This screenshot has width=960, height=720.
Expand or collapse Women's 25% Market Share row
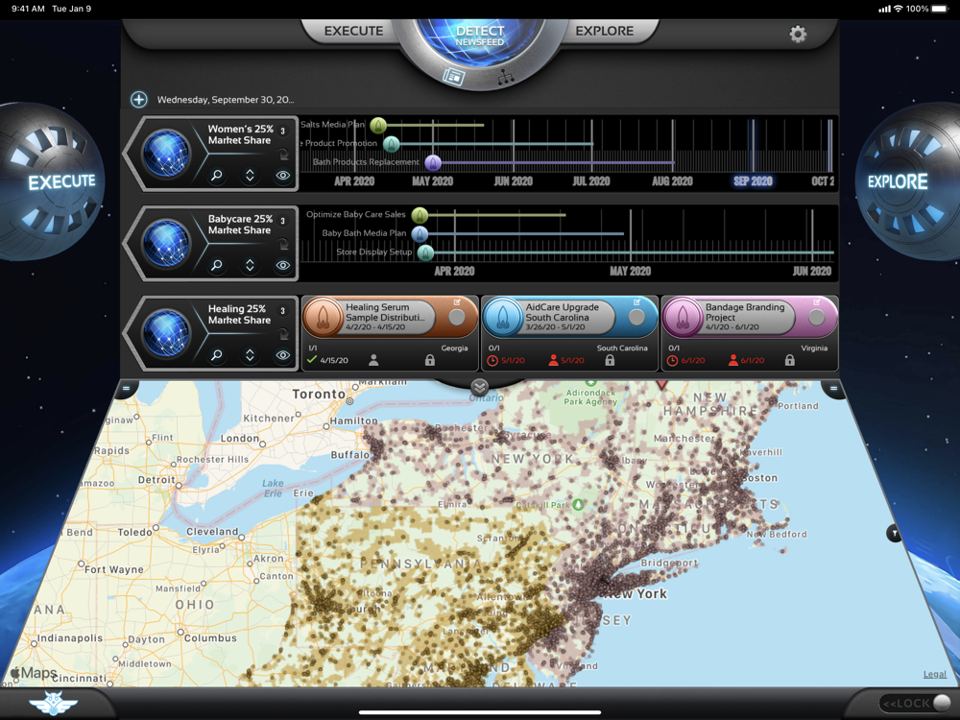click(x=250, y=176)
